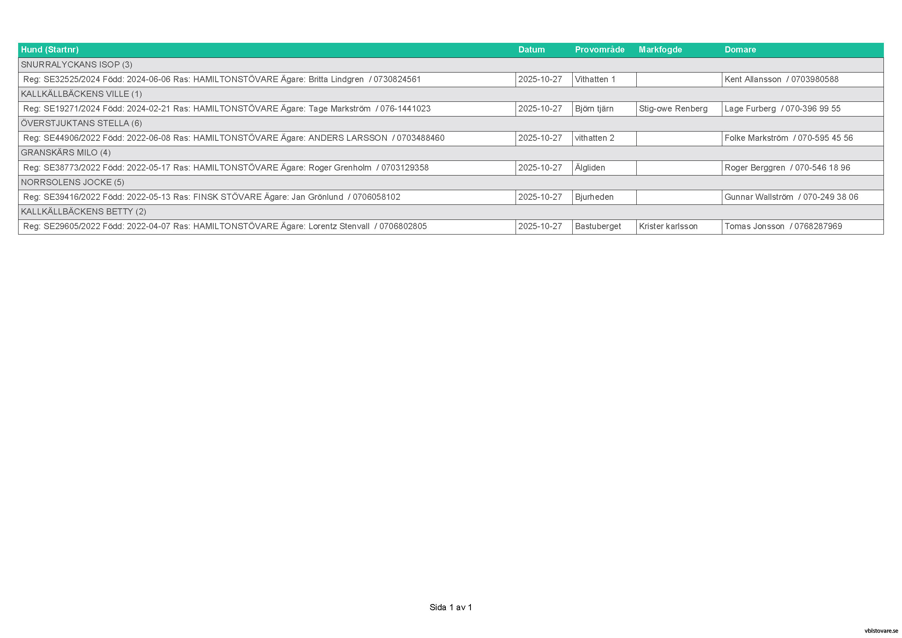The width and height of the screenshot is (902, 638).
Task: Click the Hund (Startnr) column header
Action: [x=49, y=50]
